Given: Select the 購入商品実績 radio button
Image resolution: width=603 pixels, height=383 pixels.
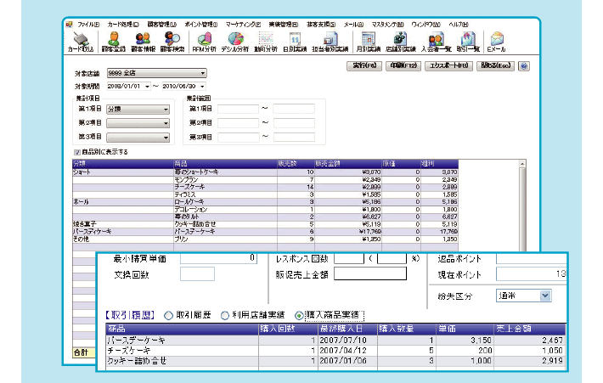Looking at the screenshot, I should point(299,316).
